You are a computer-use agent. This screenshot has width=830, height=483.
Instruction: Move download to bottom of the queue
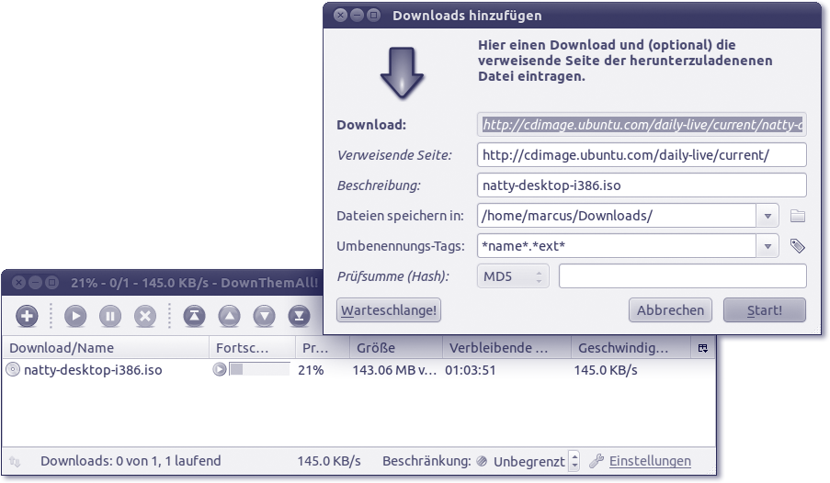pos(299,316)
